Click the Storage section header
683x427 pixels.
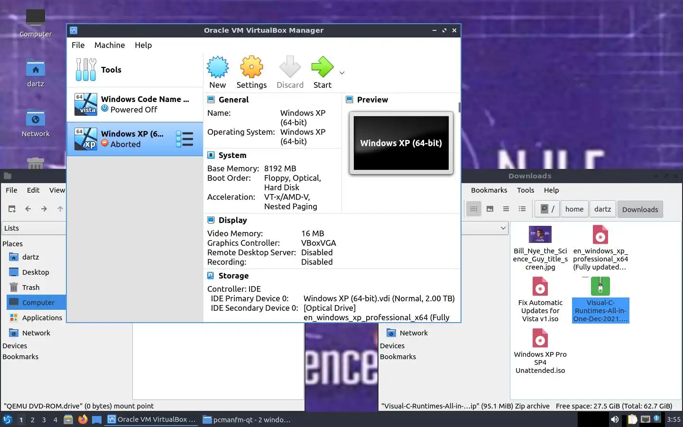(x=233, y=276)
